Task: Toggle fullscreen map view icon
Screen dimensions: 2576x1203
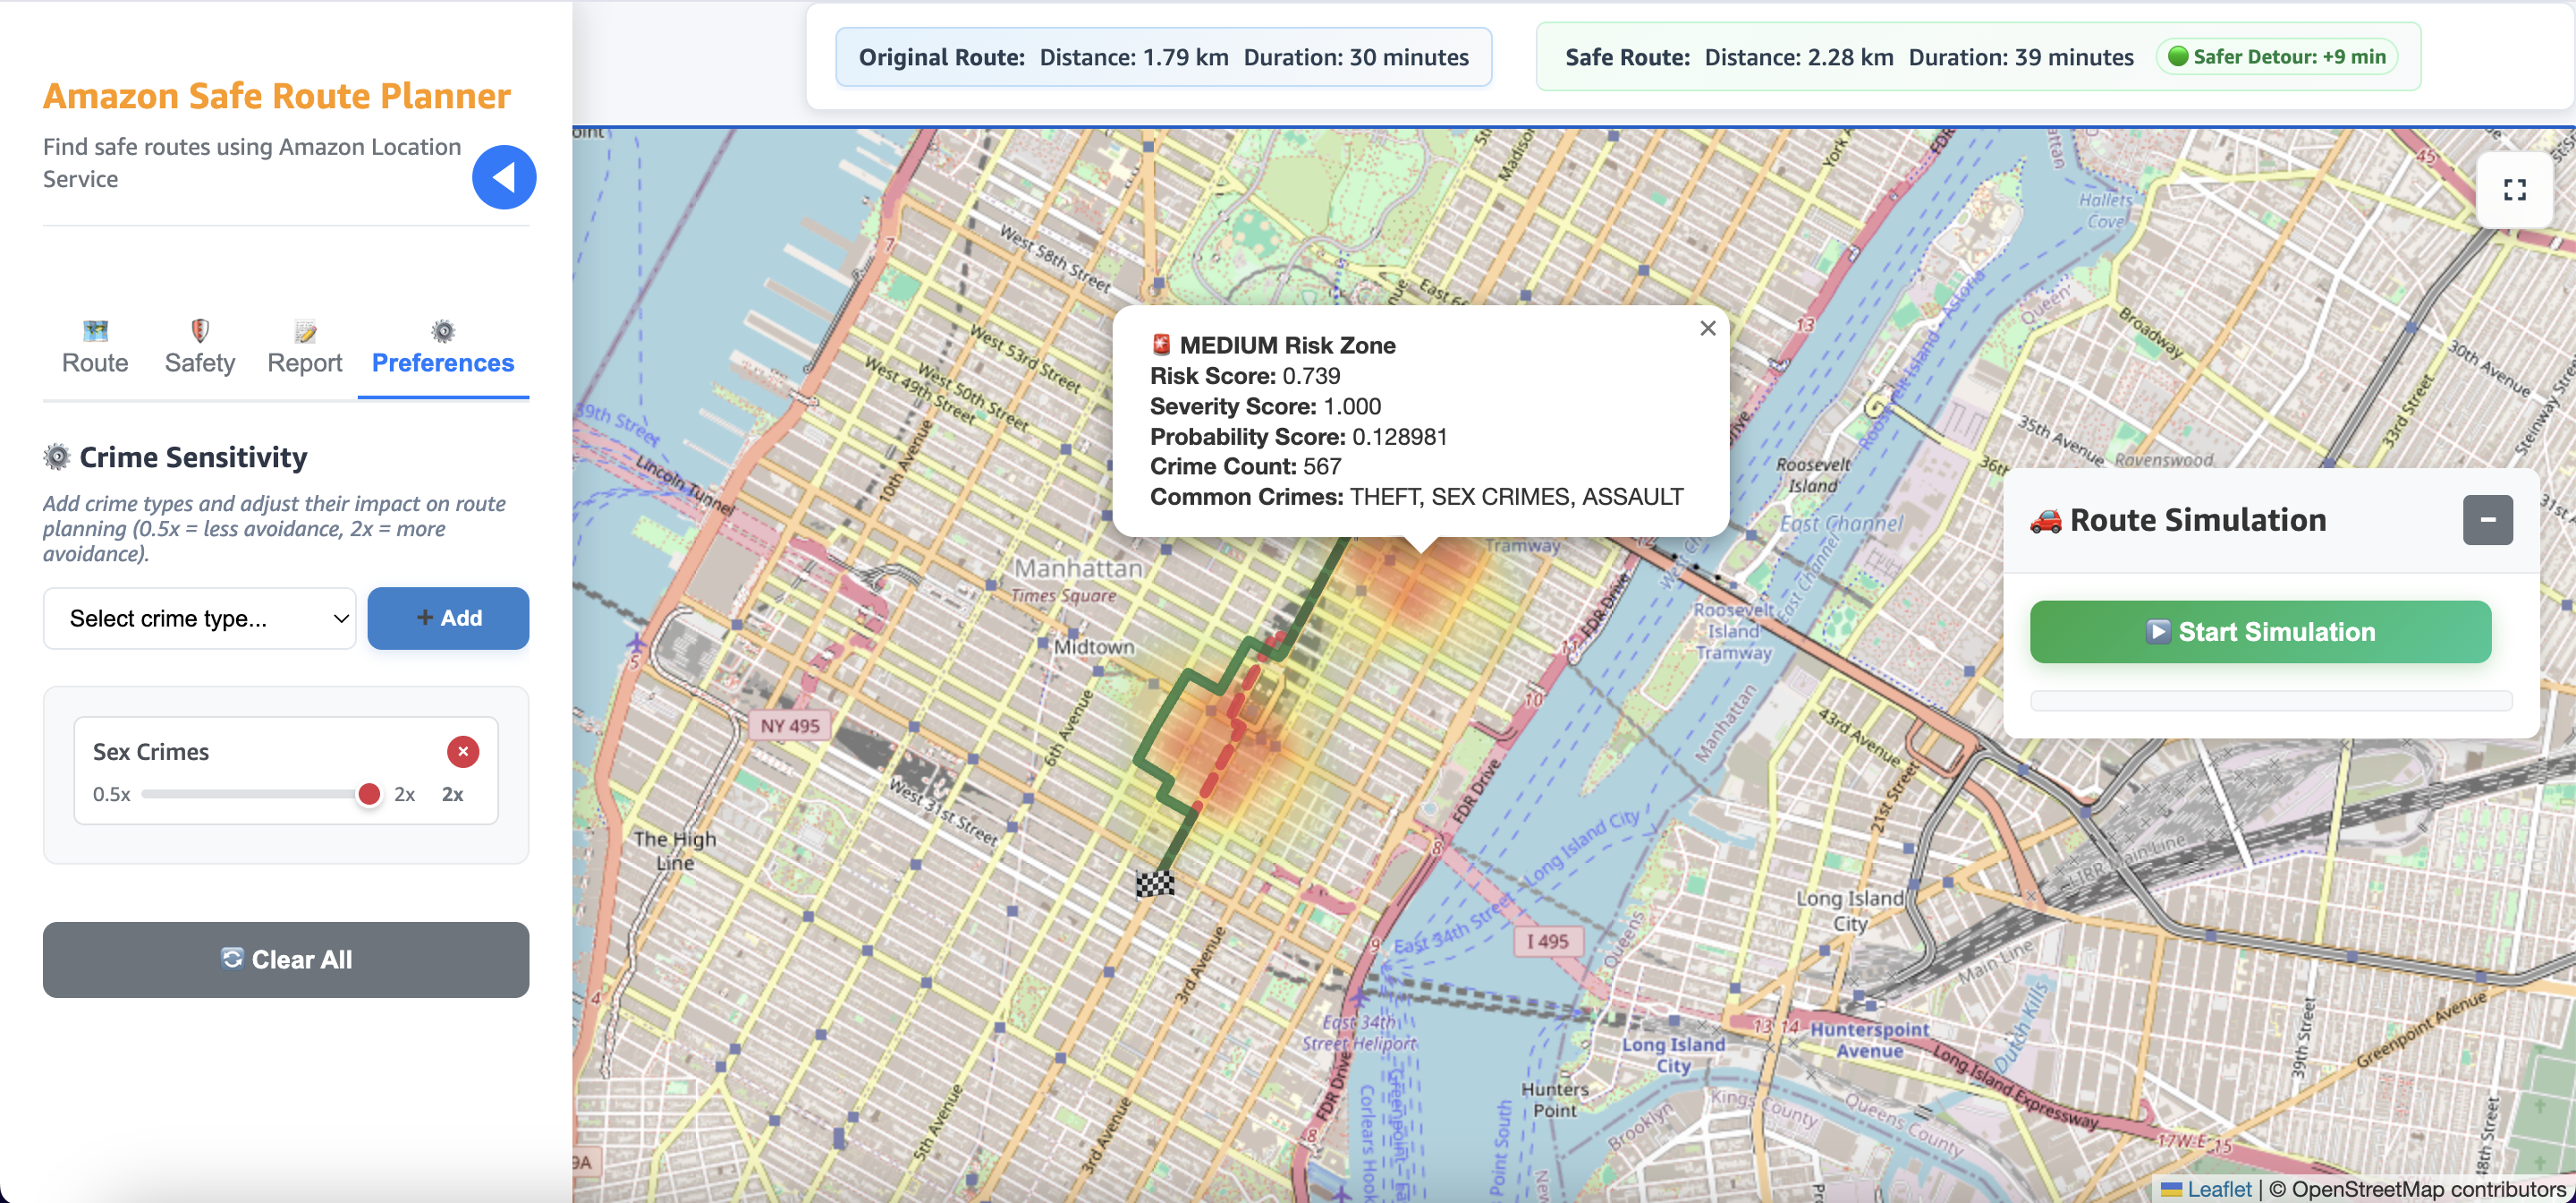Action: [2514, 190]
